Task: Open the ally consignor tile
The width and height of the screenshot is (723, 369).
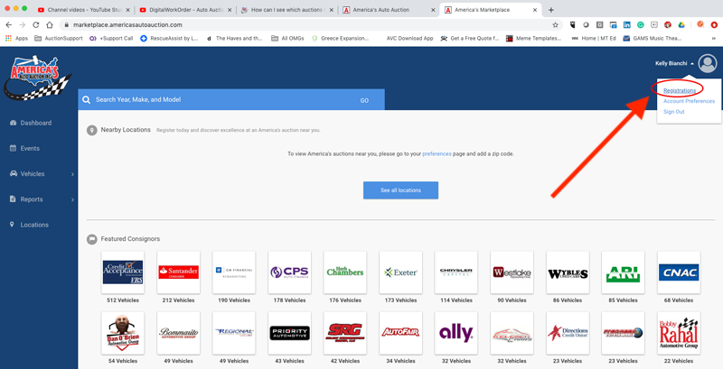Action: click(456, 333)
